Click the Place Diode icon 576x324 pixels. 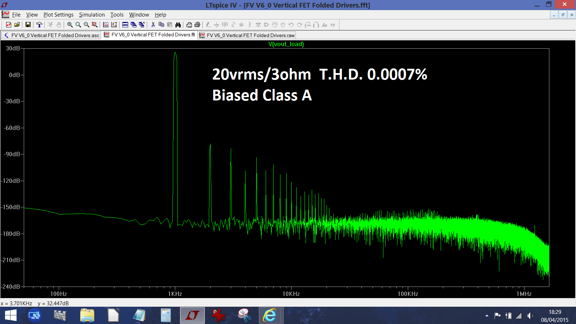click(258, 24)
